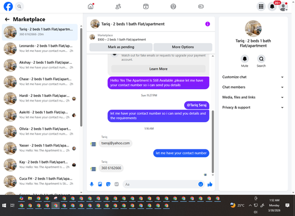Click the taskbar weather widget showing 25°C

pos(237,205)
